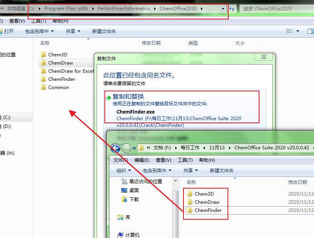Select 最近访问的位置 in navigation pane
Screen dimensions: 314x238
point(141,182)
